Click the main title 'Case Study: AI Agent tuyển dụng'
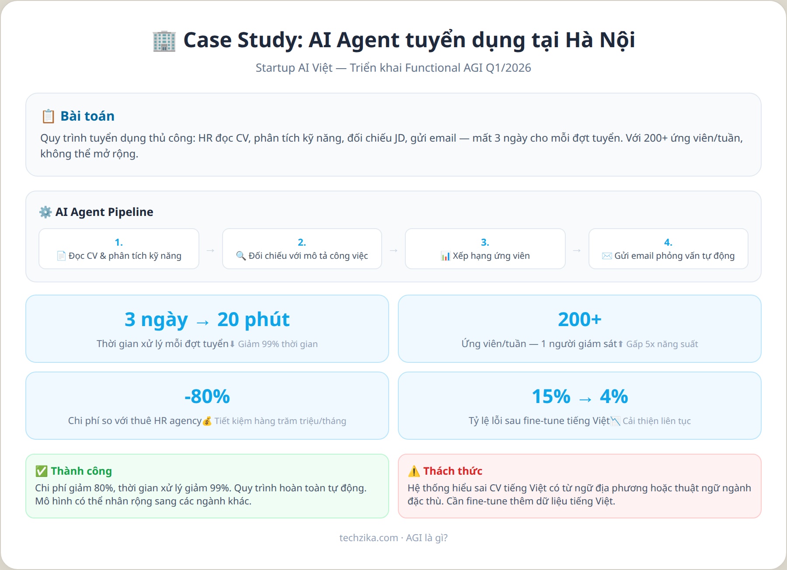The image size is (787, 570). [x=409, y=40]
